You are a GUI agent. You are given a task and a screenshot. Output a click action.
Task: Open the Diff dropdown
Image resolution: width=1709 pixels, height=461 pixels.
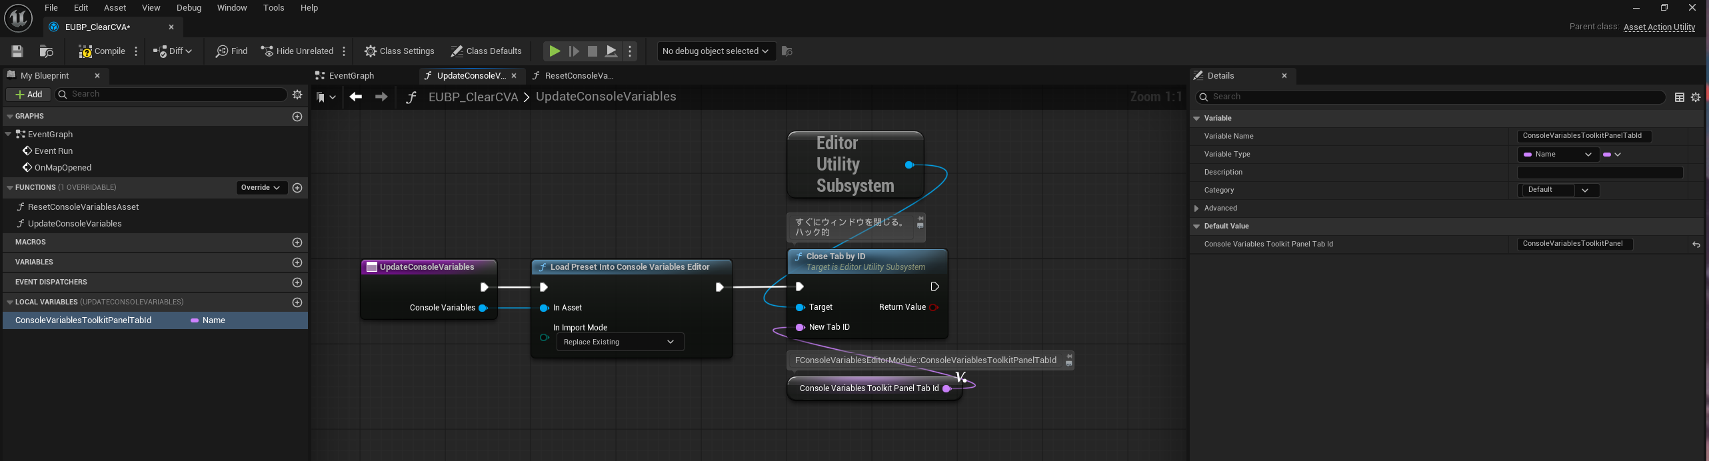[172, 51]
